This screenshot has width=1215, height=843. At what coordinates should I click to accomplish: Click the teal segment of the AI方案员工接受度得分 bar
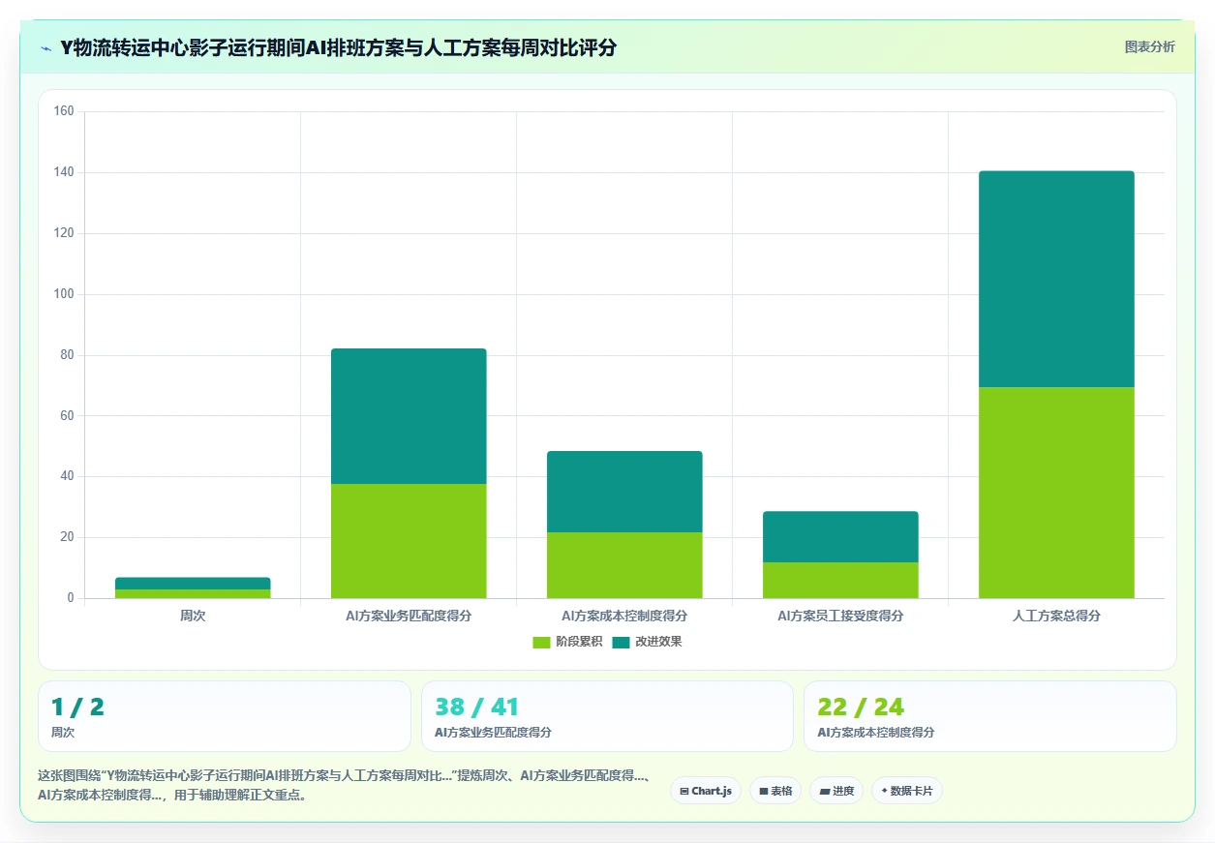(x=840, y=537)
